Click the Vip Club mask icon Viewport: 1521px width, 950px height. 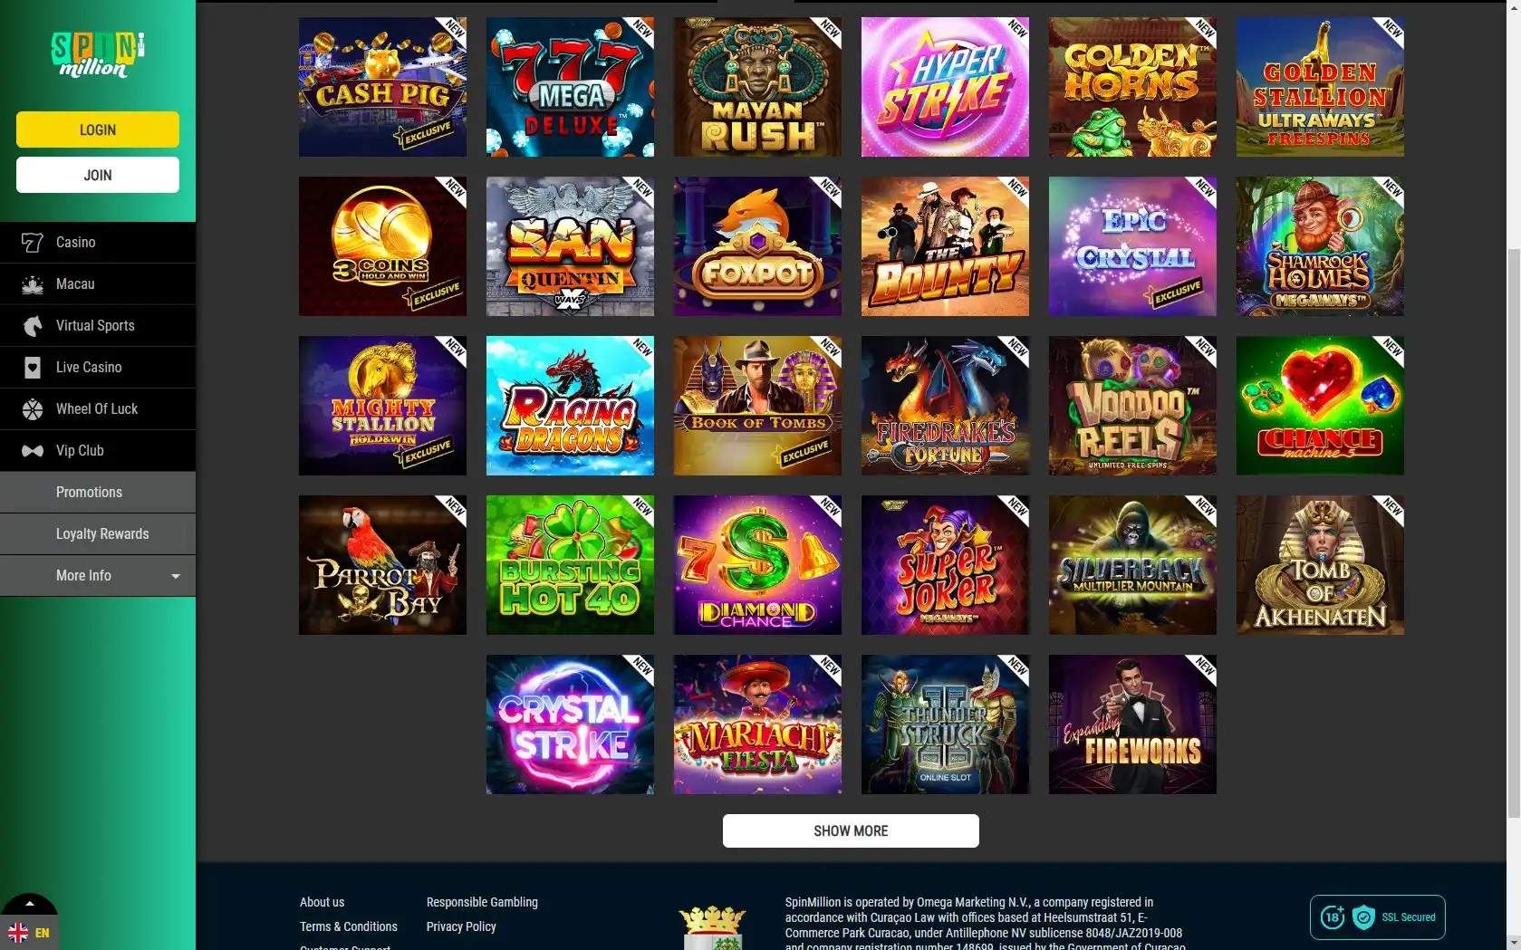click(33, 451)
